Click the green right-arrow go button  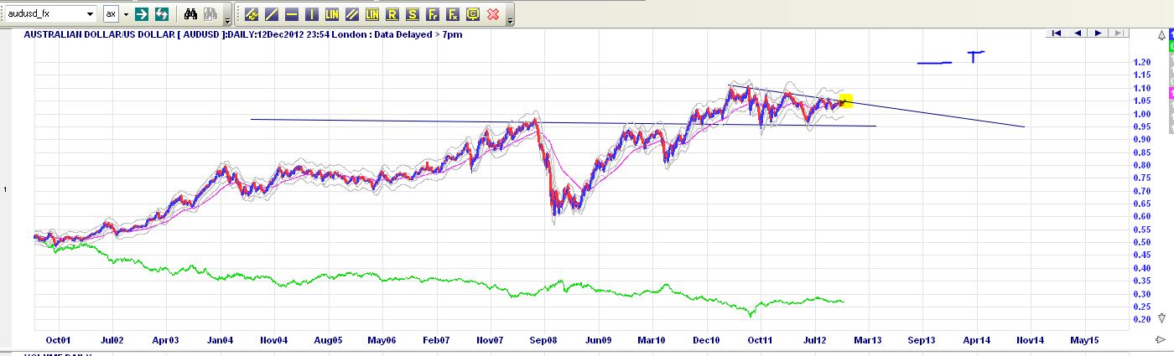click(x=142, y=14)
